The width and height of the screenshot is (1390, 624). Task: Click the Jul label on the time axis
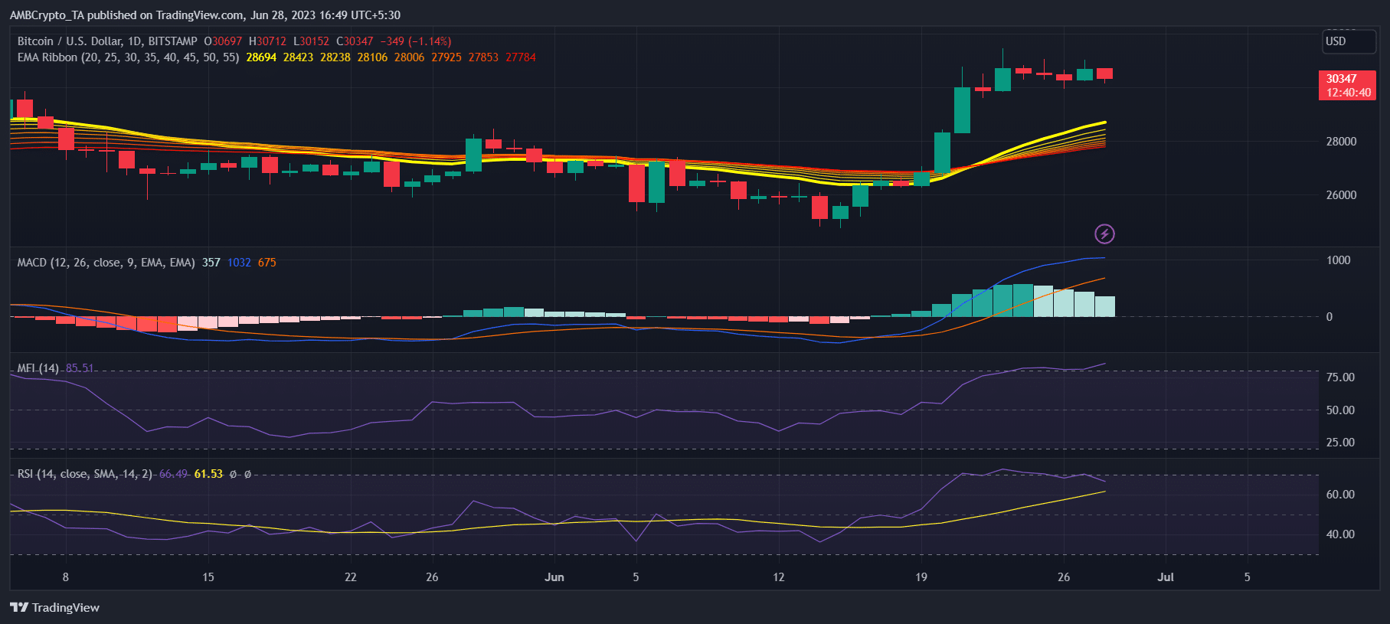(x=1165, y=577)
